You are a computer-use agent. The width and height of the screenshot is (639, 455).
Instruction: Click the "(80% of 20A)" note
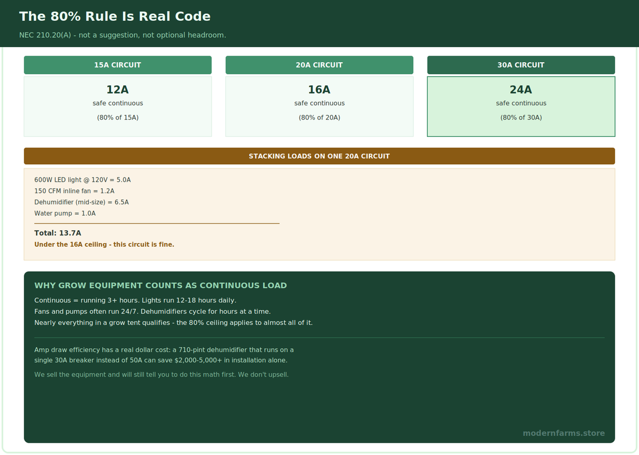[x=319, y=118]
